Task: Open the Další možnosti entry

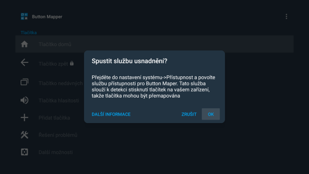Action: tap(56, 152)
